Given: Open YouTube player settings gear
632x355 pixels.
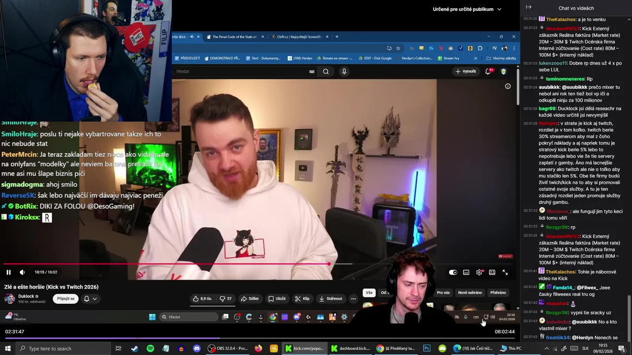Looking at the screenshot, I should 479,272.
